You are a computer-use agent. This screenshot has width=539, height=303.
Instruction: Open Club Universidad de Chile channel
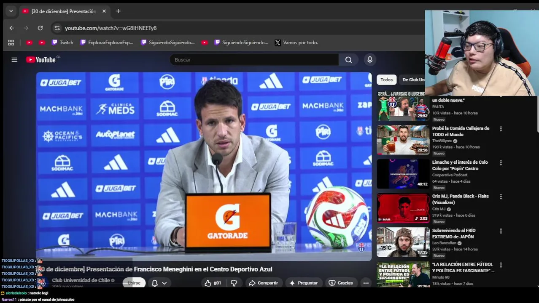(81, 280)
